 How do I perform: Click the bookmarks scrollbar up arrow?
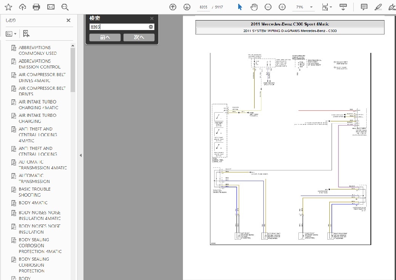pyautogui.click(x=73, y=46)
